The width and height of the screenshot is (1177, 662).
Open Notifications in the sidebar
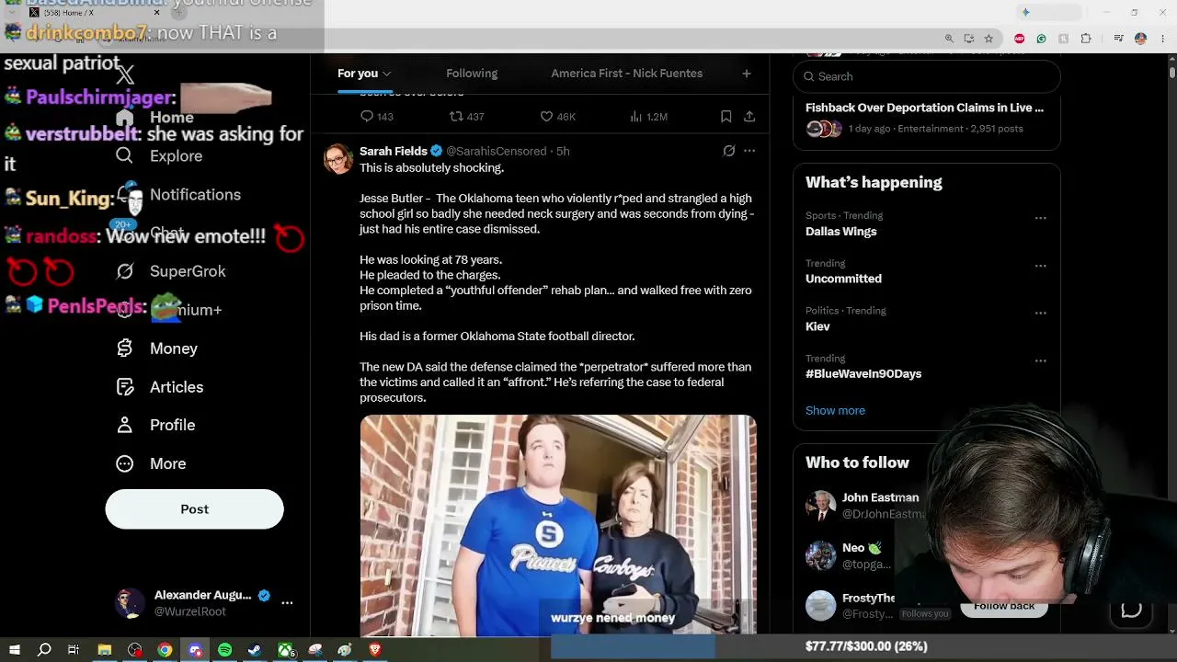pyautogui.click(x=195, y=195)
